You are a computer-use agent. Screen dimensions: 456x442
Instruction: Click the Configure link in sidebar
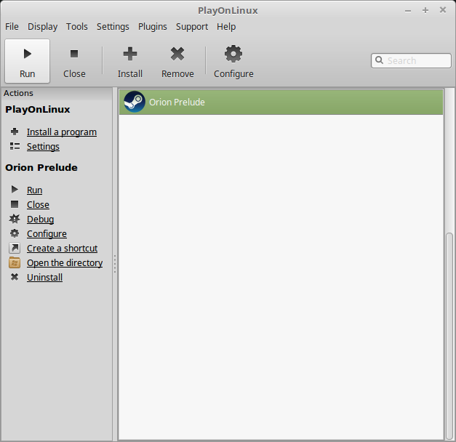pos(47,234)
